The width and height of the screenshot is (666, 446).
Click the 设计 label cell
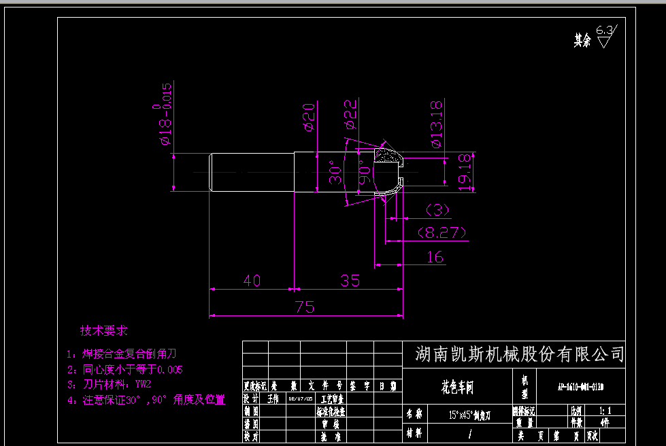251,398
